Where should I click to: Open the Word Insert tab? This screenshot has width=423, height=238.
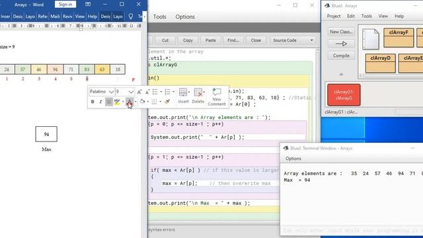coord(5,17)
